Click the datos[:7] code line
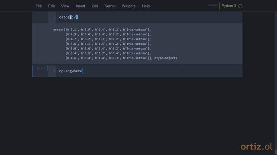 coord(68,17)
